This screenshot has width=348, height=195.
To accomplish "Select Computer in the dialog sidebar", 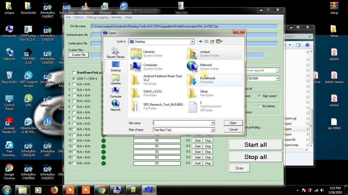I will coord(116,93).
